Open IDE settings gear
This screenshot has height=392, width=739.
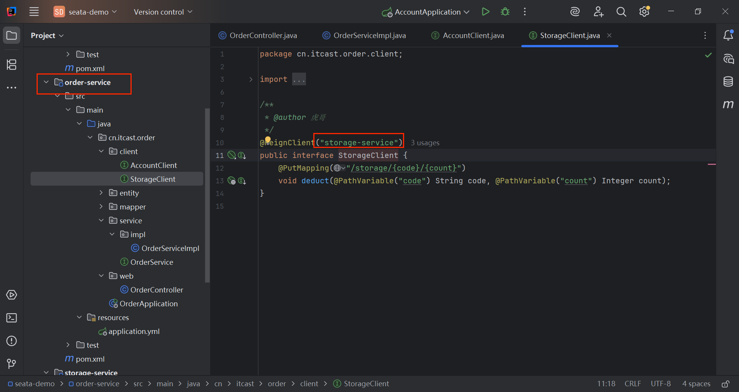[x=644, y=12]
